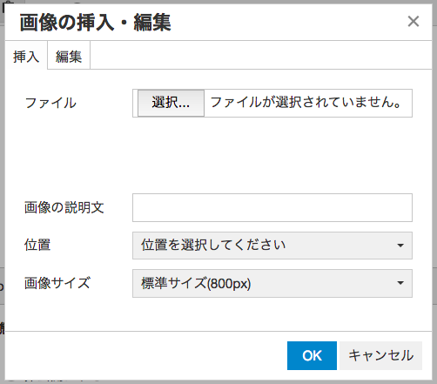Screen dimensions: 437x384
Task: Click the arrow on the 位置 dropdown
Action: 400,246
